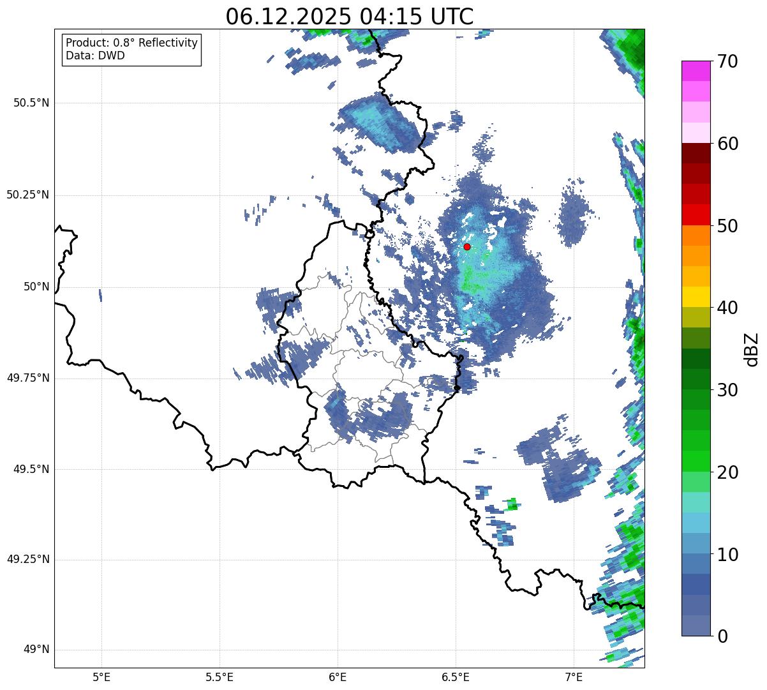Click the yellow colorbar segment above 40
Viewport: 767px width, 690px height.
coord(696,297)
